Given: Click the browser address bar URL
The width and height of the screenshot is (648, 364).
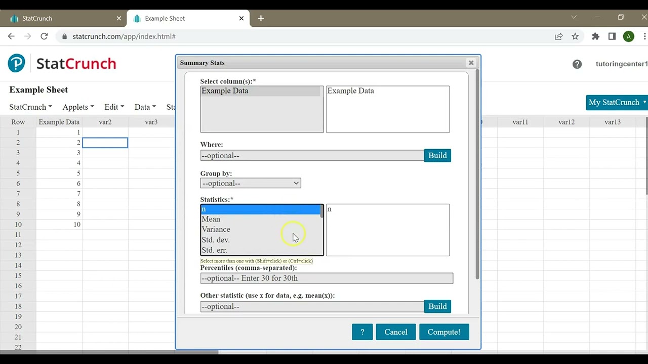Looking at the screenshot, I should click(124, 36).
